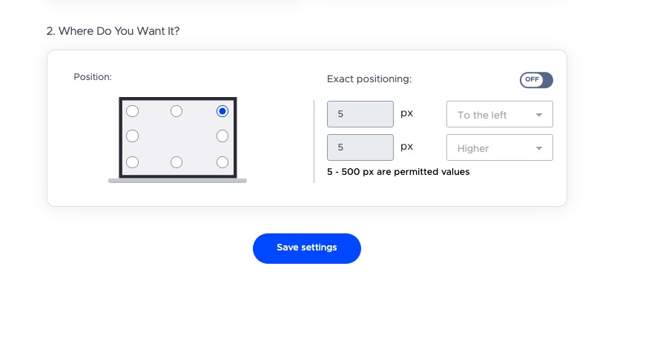Click the "Exact positioning:" label
Viewport: 657px width, 346px height.
[x=369, y=79]
